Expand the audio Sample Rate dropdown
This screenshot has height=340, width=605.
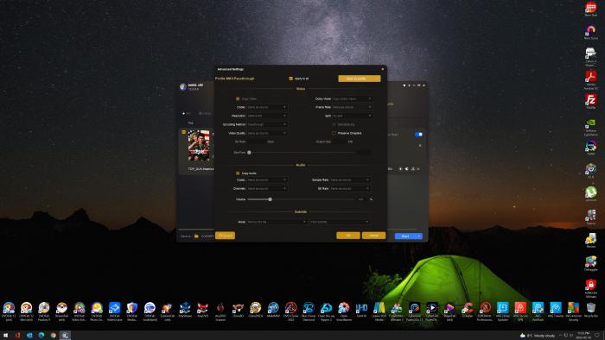(x=349, y=179)
